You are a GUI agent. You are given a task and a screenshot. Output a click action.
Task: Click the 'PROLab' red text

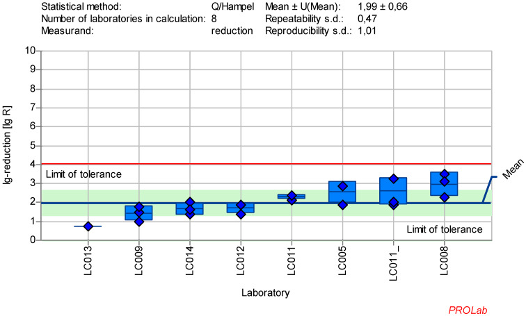coord(468,310)
